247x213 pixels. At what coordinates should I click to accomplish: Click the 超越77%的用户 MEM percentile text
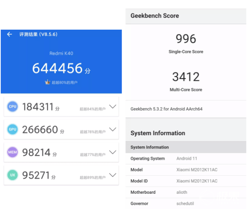click(x=93, y=155)
